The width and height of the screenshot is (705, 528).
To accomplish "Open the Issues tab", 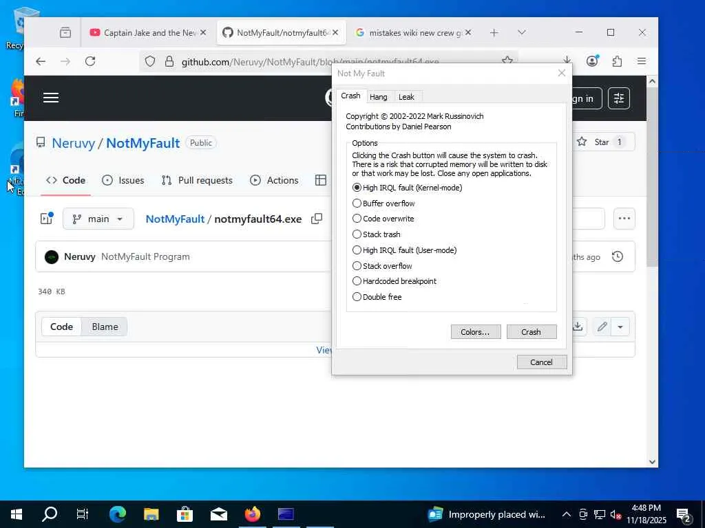I will 123,181.
